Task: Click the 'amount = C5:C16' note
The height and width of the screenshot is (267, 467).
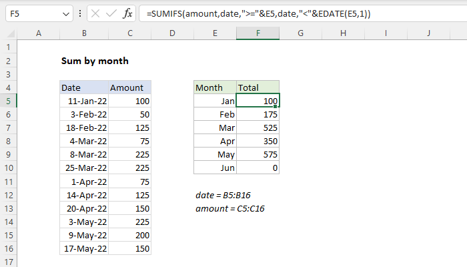Action: [x=230, y=208]
